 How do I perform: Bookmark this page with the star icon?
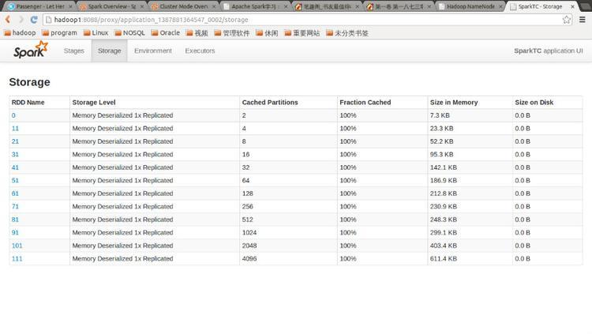(x=567, y=20)
